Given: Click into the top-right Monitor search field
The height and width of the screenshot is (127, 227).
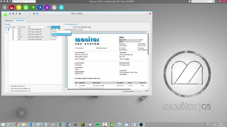Looking at the screenshot, I should coord(202,1).
